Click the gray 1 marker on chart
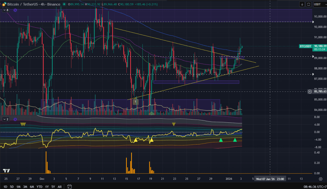 coord(135,101)
